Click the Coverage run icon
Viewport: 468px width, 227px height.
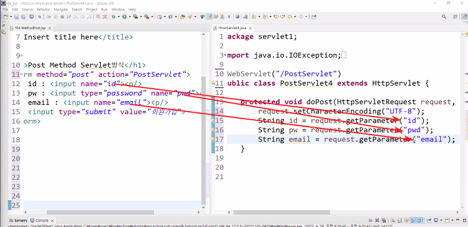click(135, 17)
